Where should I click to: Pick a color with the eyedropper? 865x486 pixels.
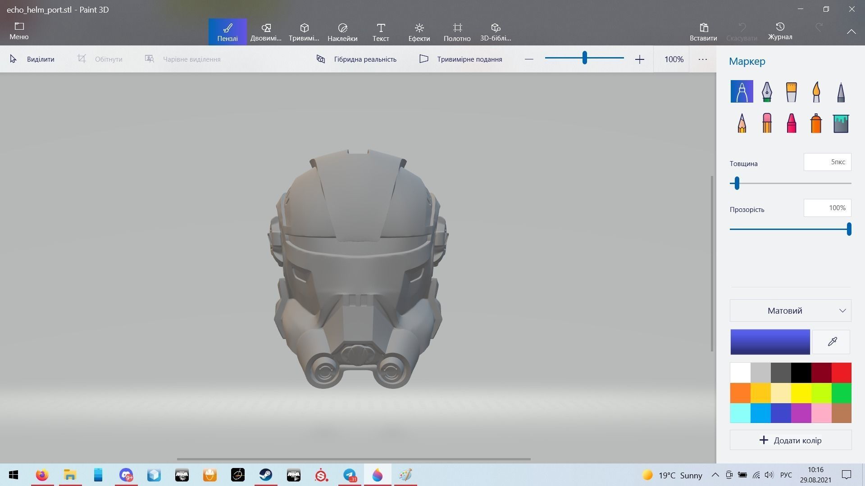pyautogui.click(x=832, y=342)
